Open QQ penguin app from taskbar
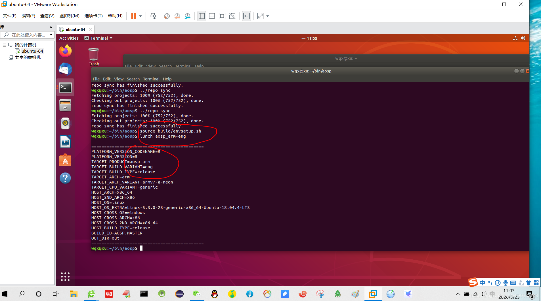The image size is (541, 301). 215,294
